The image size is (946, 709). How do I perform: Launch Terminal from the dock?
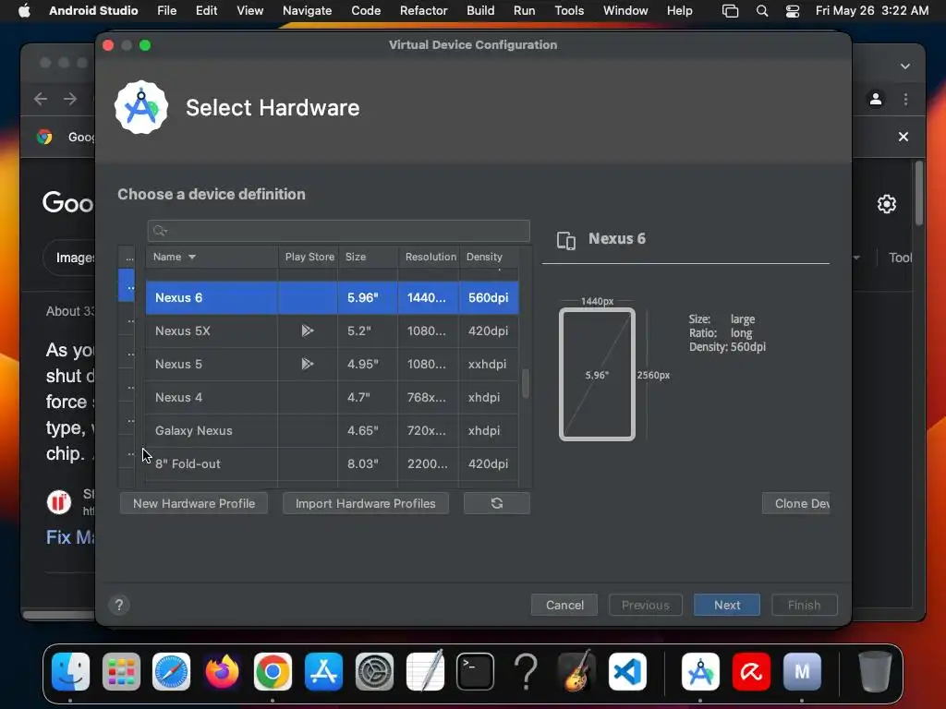(476, 671)
